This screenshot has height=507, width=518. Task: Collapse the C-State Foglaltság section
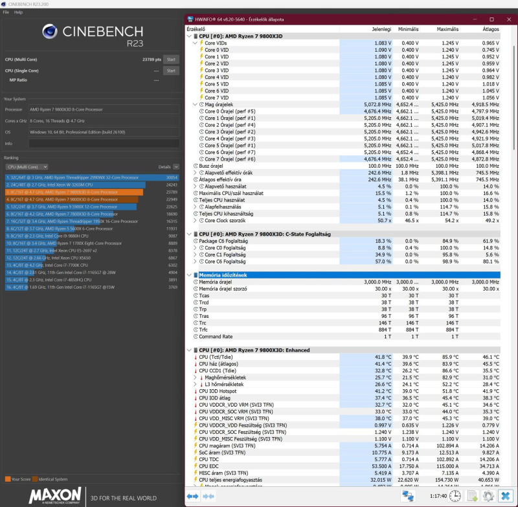point(189,234)
